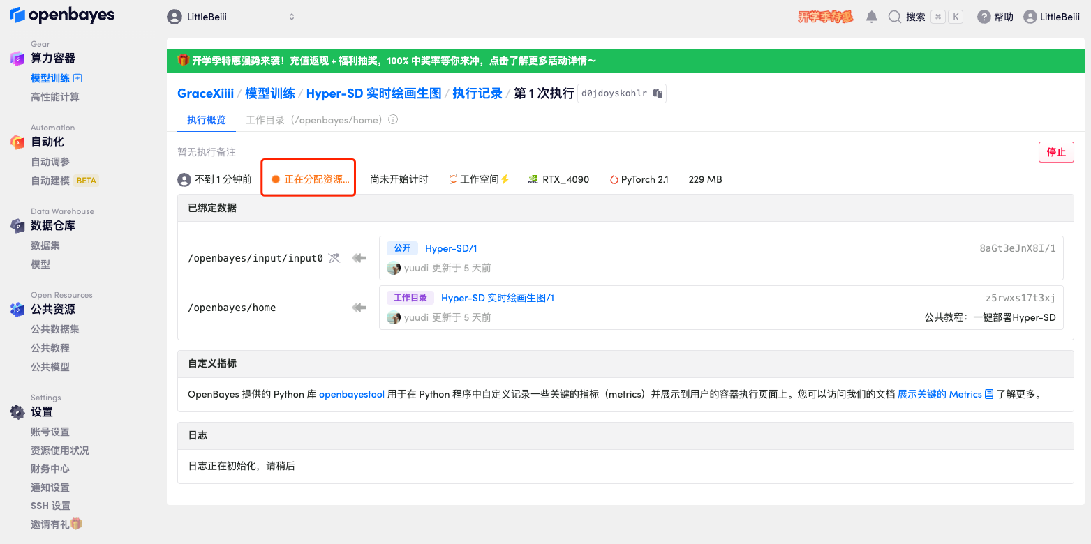Screen dimensions: 1091x544
Task: Copy the execution ID d0jdoyskohlr
Action: coord(658,93)
